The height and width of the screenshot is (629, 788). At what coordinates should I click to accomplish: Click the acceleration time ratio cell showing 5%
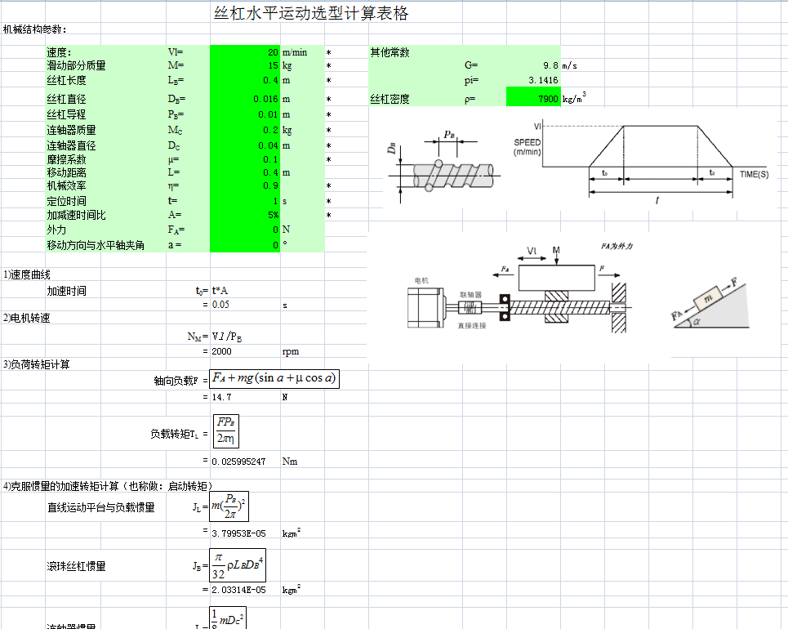[x=245, y=216]
